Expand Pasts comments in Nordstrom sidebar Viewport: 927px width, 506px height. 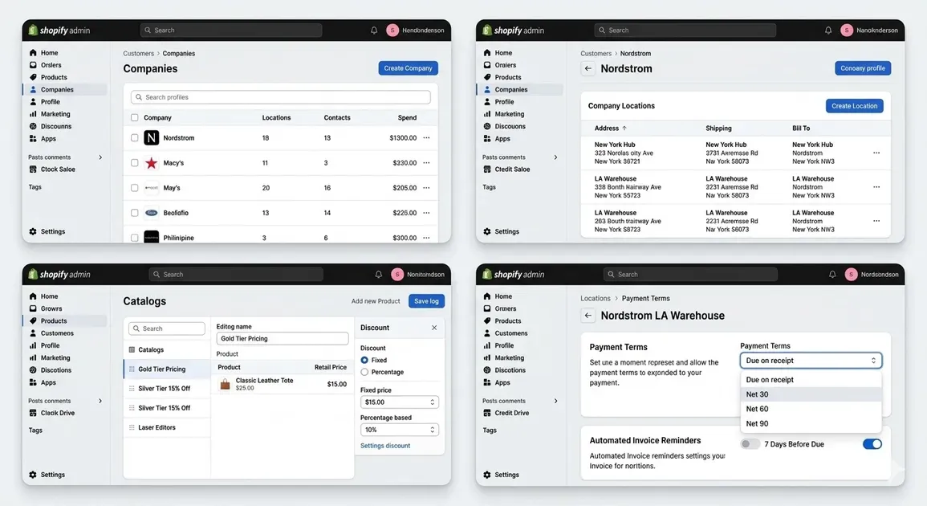coord(555,157)
